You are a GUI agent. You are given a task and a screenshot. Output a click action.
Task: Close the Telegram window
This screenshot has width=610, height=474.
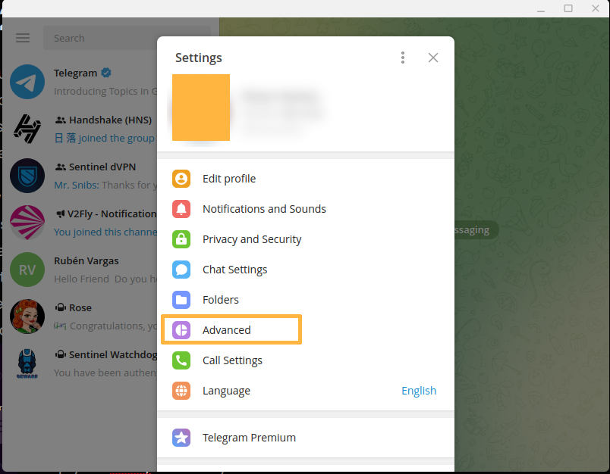596,8
